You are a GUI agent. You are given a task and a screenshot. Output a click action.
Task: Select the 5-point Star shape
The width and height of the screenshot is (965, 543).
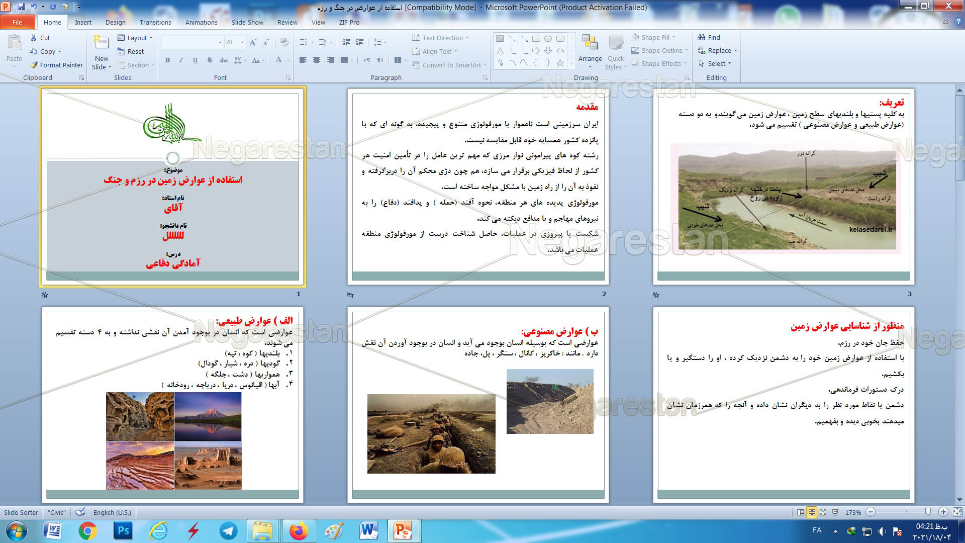(x=560, y=63)
